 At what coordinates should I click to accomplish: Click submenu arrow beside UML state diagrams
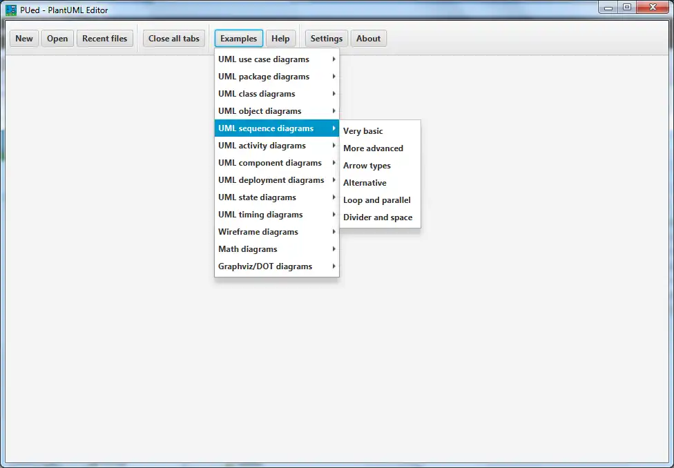(334, 197)
